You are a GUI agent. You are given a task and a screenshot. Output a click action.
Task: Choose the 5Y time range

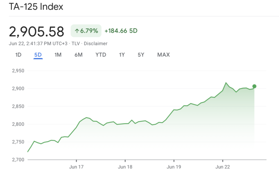click(x=141, y=55)
